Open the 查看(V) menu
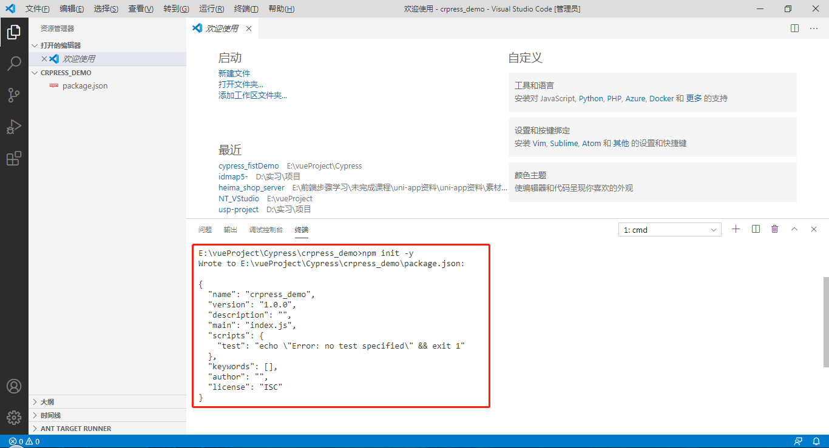 tap(141, 8)
